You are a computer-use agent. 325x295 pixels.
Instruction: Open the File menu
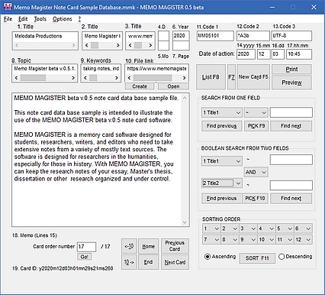8,19
